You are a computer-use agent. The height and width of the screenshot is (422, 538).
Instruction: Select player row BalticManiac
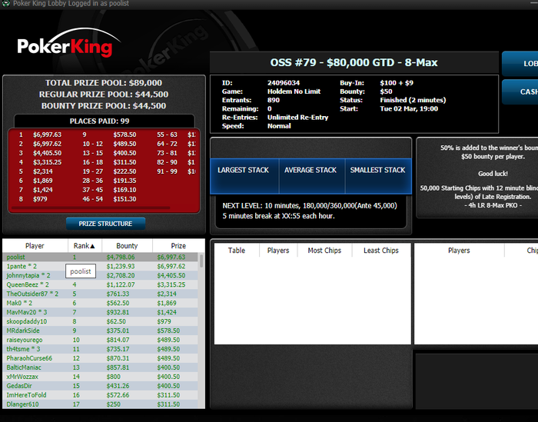[100, 367]
